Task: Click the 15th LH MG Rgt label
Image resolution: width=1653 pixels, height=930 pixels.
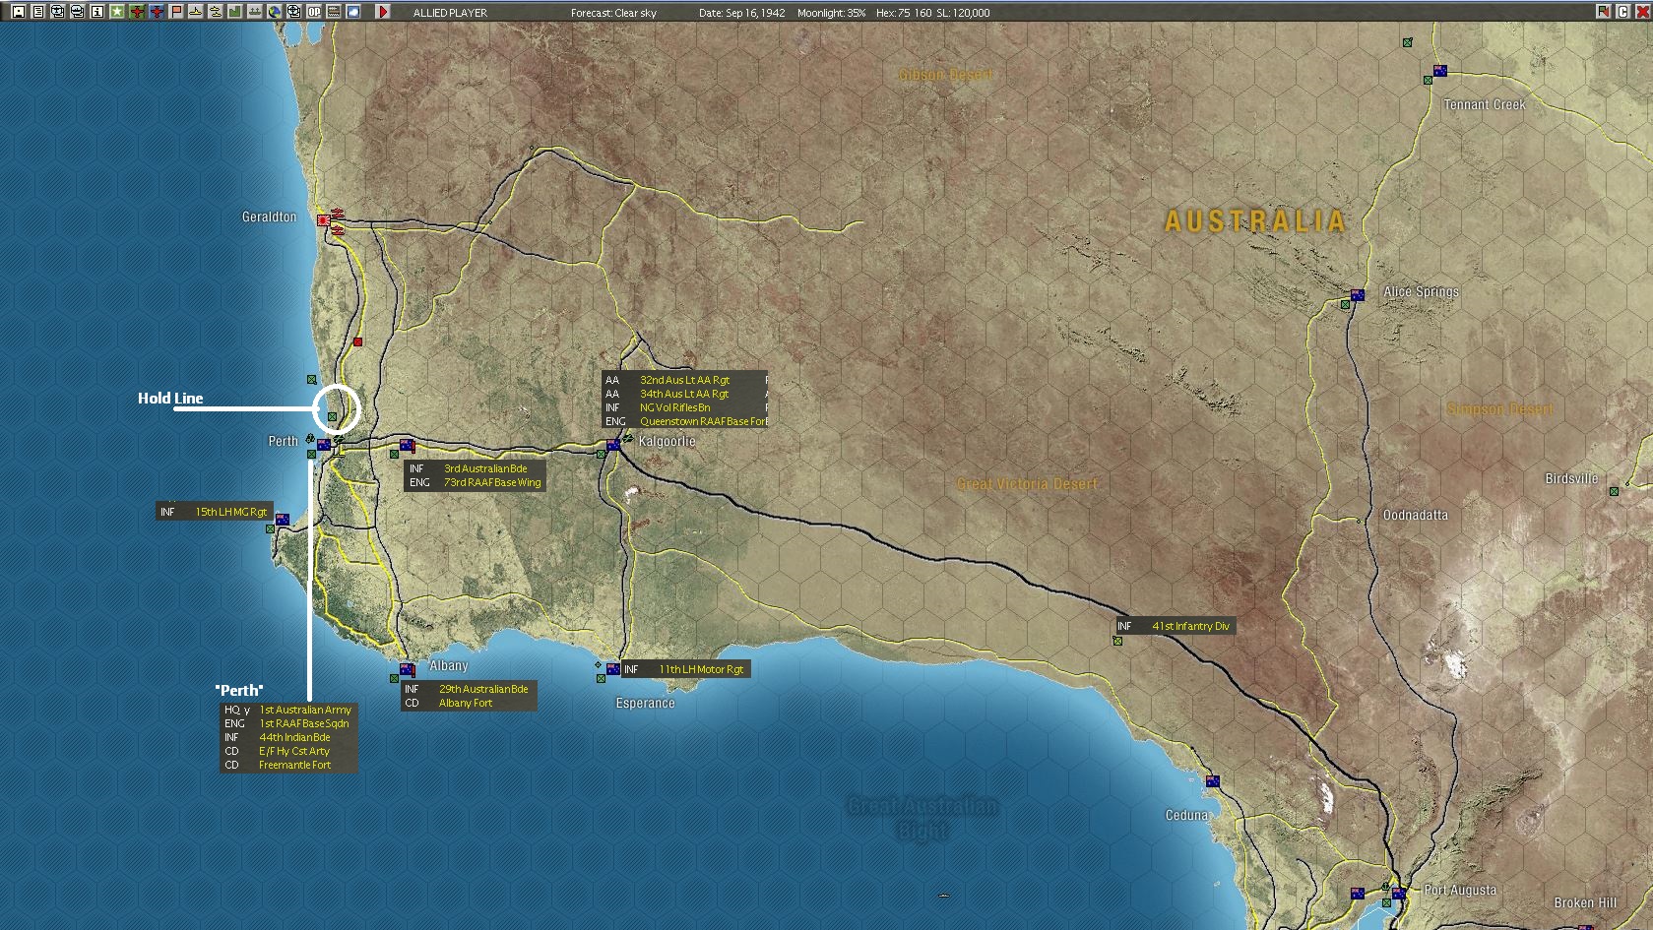Action: (230, 512)
